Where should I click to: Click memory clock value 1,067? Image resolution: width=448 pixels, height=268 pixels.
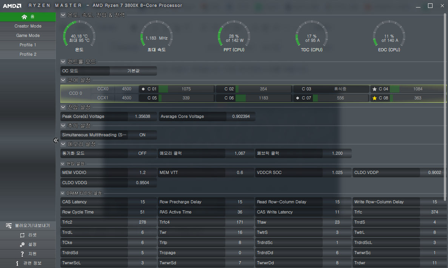point(240,154)
